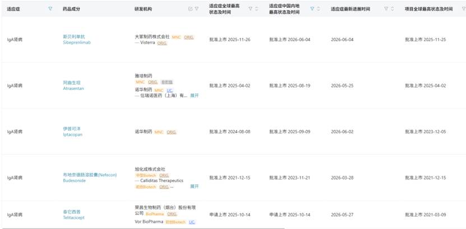The image size is (466, 229).
Task: Select cell 批准上市 2025-11-25
Action: (x=426, y=39)
